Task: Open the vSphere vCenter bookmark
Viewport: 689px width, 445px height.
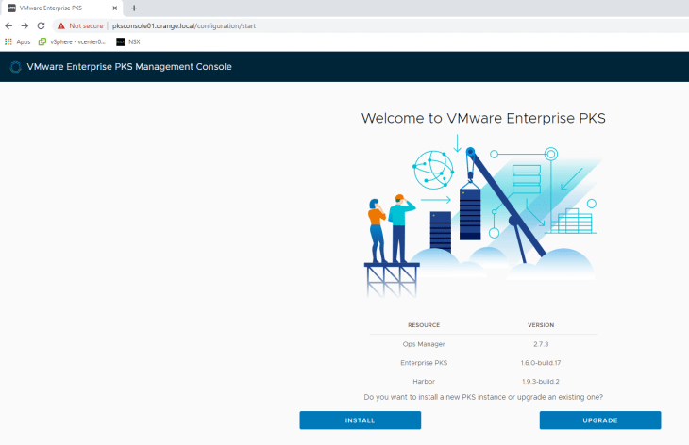Action: click(72, 41)
